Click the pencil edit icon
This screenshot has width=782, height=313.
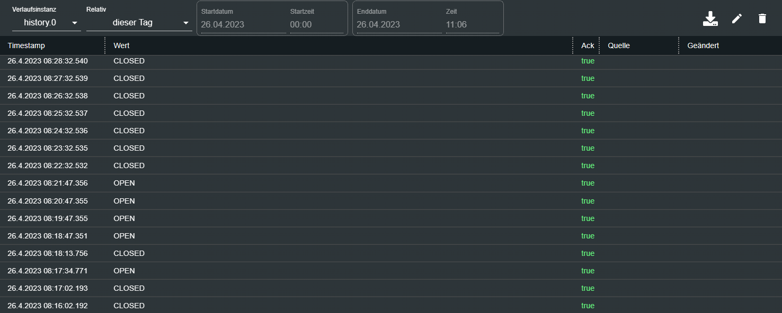coord(737,19)
